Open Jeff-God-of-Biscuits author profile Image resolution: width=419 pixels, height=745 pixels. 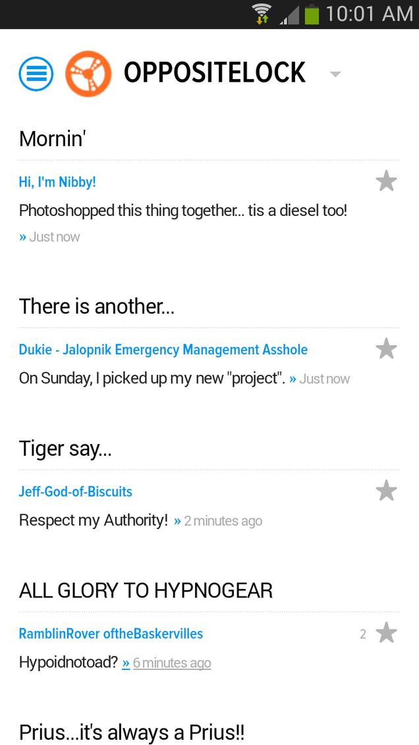click(76, 491)
